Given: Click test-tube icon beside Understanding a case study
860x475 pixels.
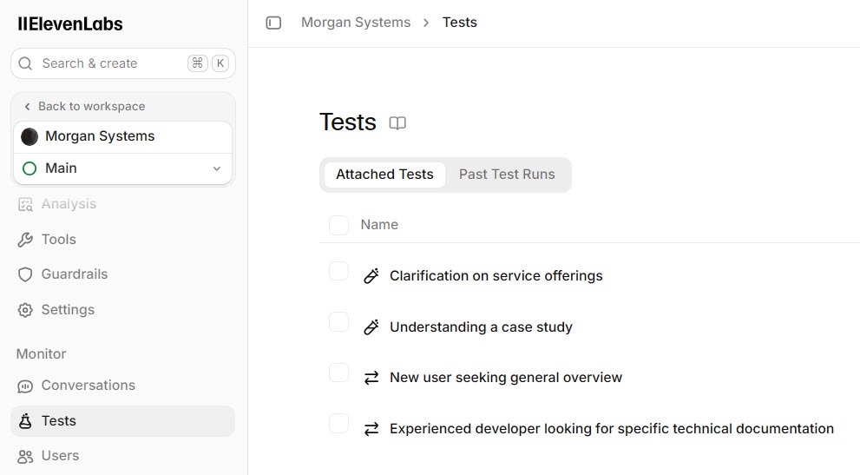Looking at the screenshot, I should pos(371,327).
